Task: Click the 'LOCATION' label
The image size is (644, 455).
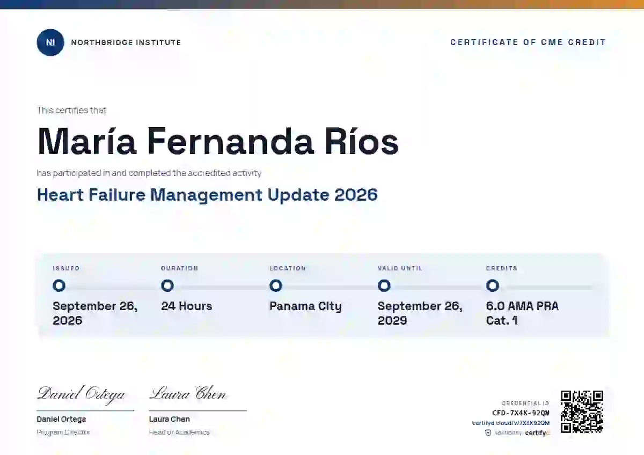Action: pyautogui.click(x=288, y=268)
